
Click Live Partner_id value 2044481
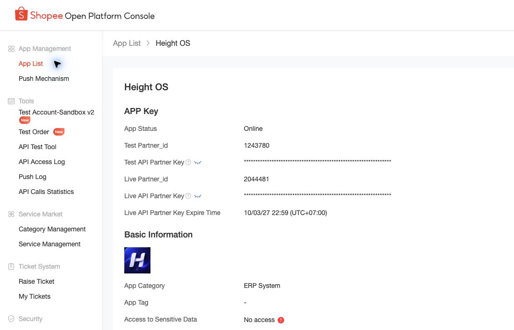tap(257, 179)
